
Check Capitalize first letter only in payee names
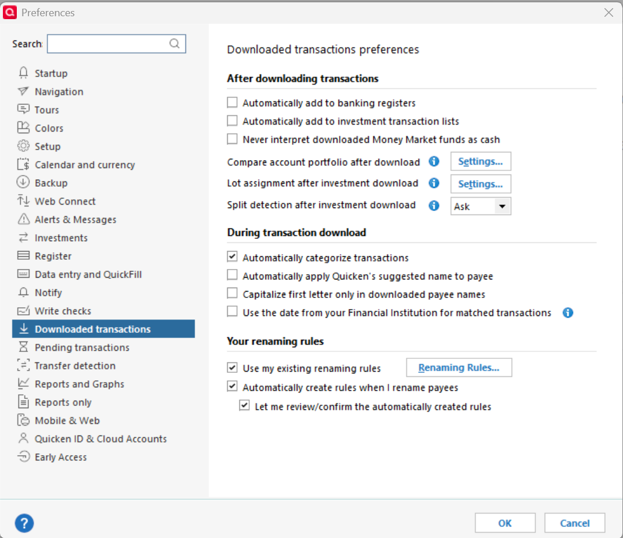pos(232,293)
